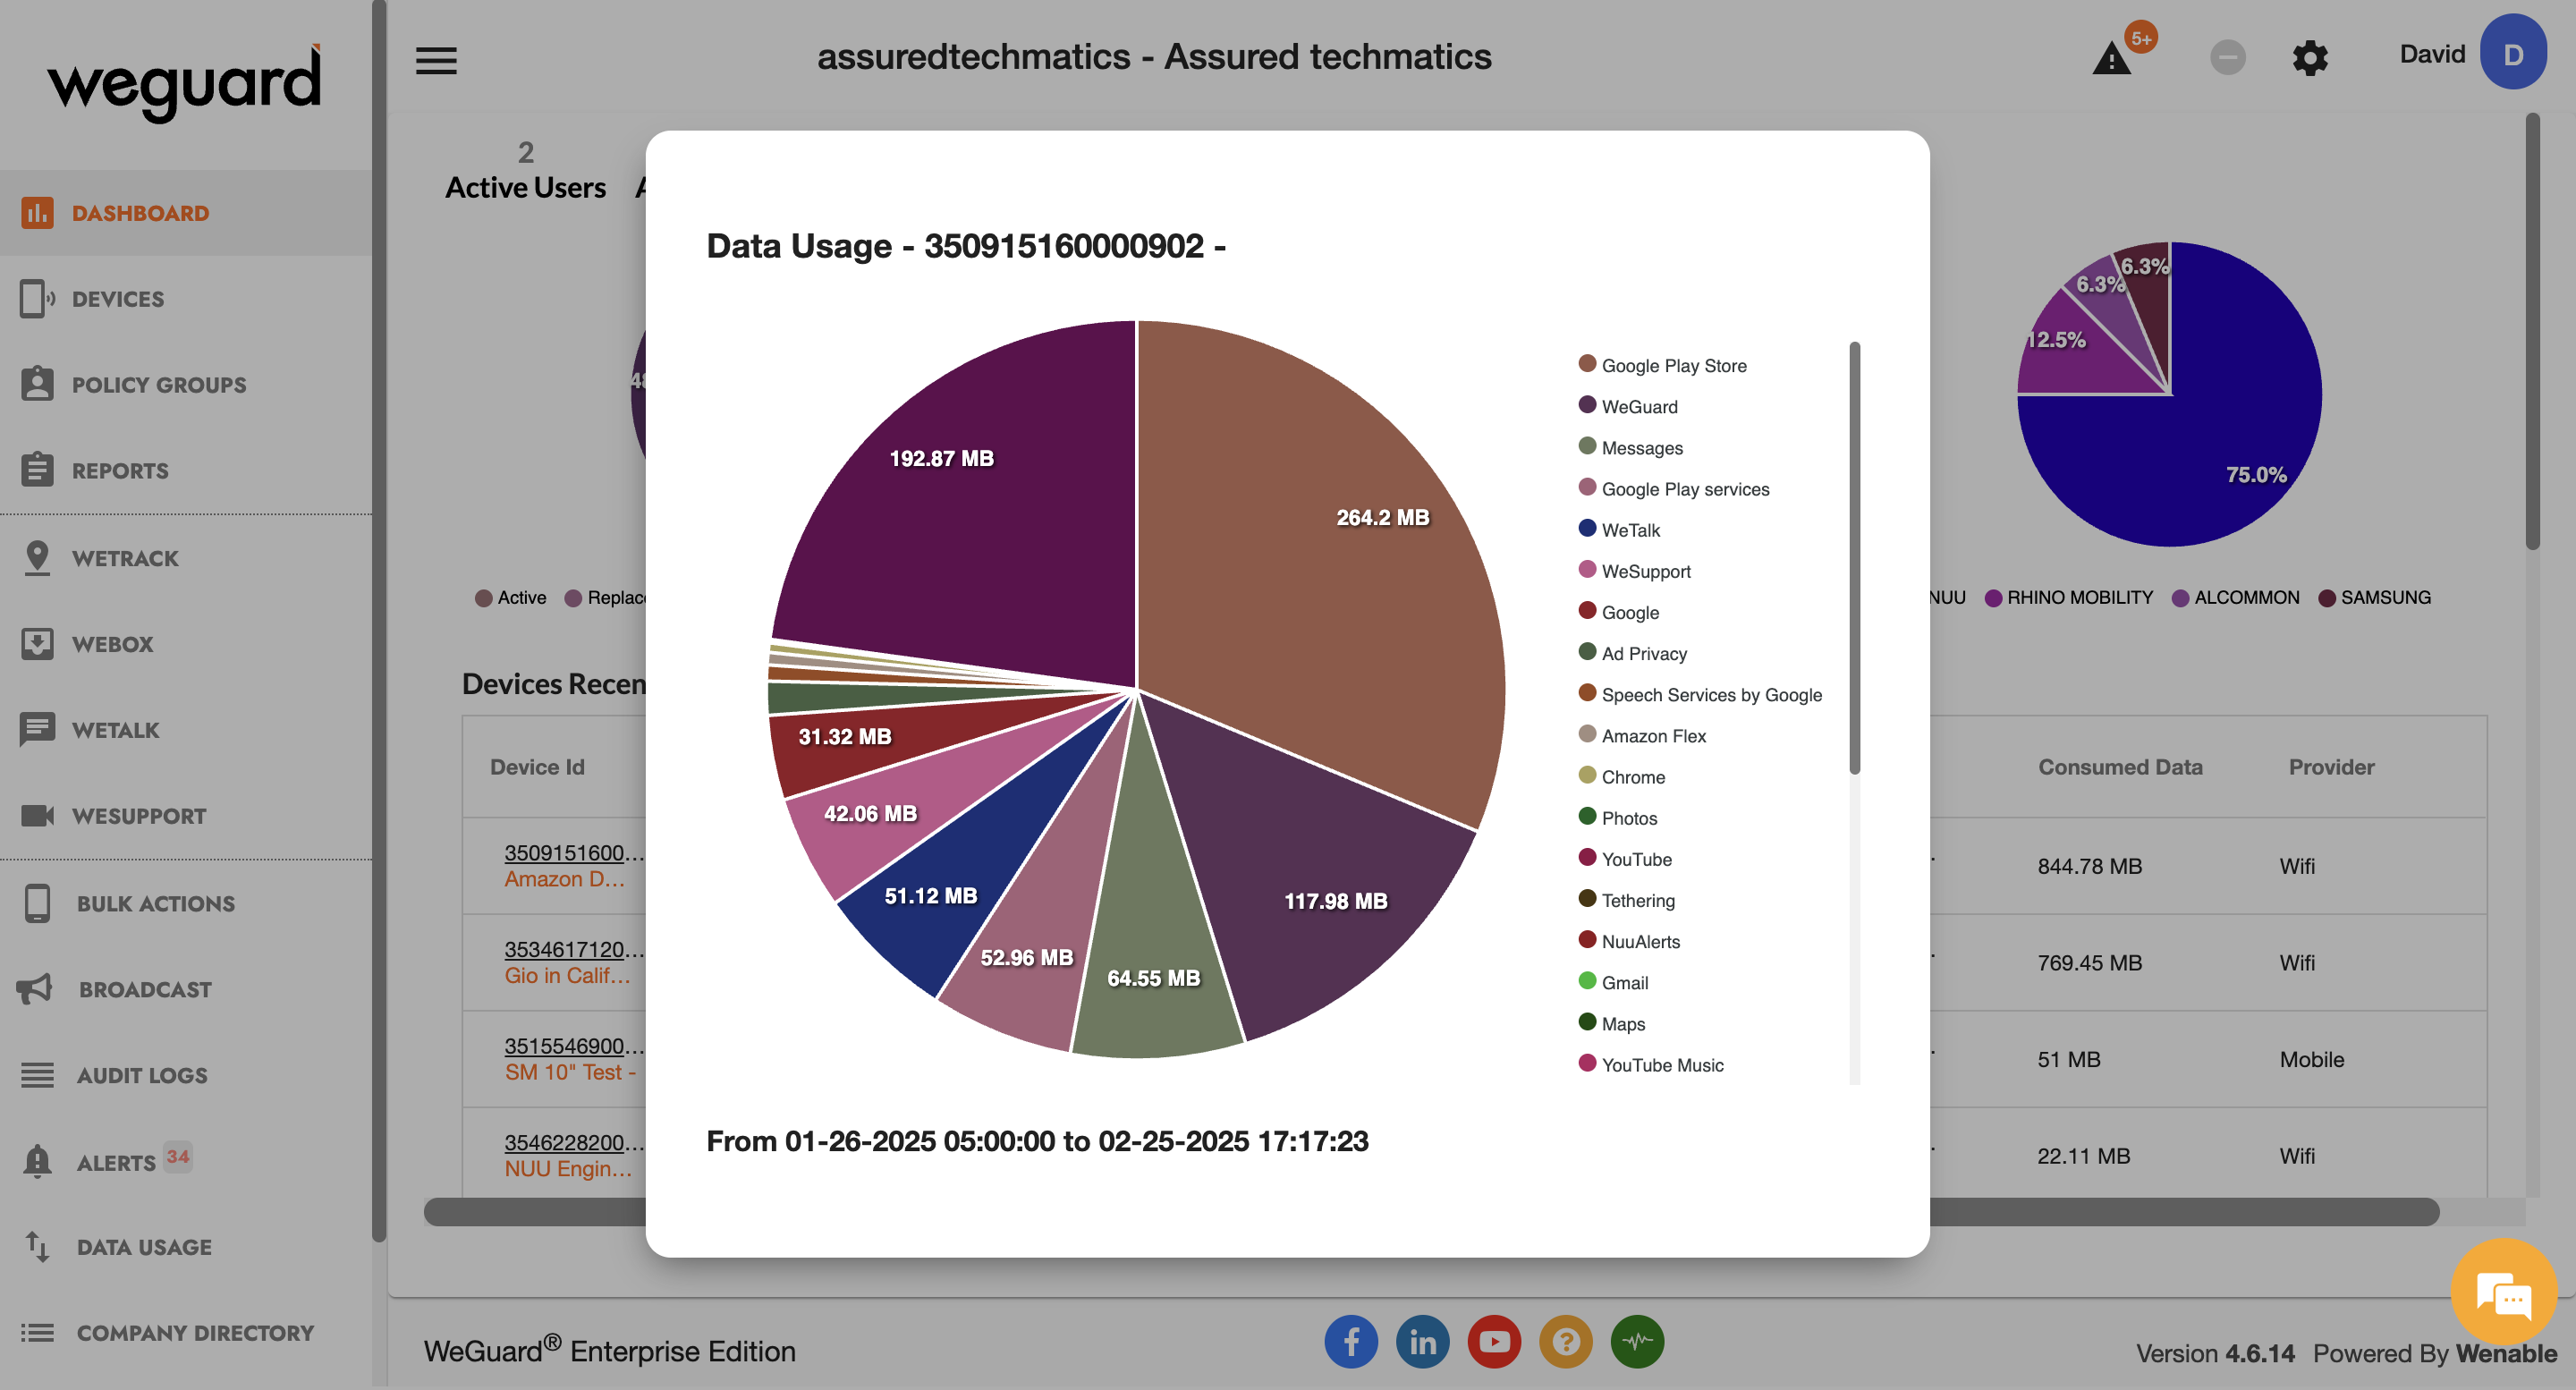The width and height of the screenshot is (2576, 1390).
Task: Open the YouTube footer icon
Action: tap(1494, 1341)
